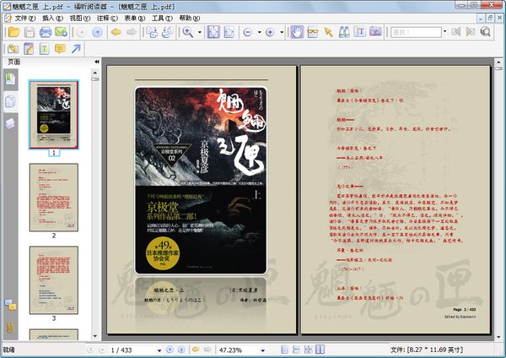
Task: Select page 2 thumbnail
Action: (53, 197)
